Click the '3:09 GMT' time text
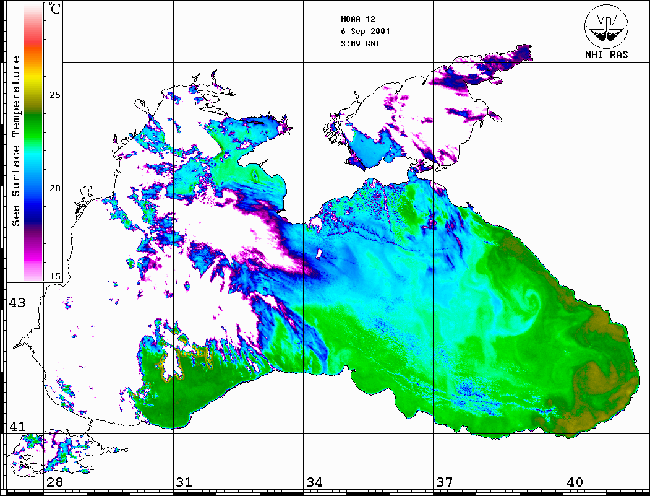This screenshot has width=650, height=496. point(360,43)
